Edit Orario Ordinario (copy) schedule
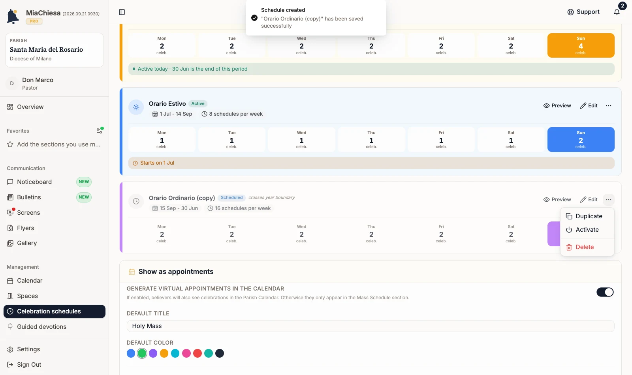 [x=589, y=199]
